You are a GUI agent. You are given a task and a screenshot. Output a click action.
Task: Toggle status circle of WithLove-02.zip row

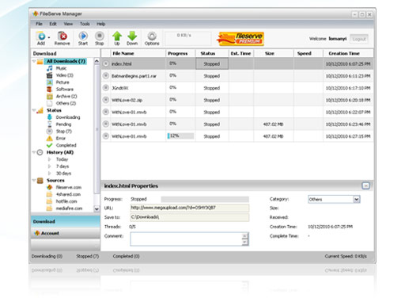coord(106,100)
